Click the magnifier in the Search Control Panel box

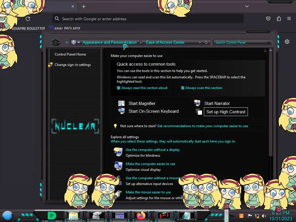pyautogui.click(x=269, y=42)
